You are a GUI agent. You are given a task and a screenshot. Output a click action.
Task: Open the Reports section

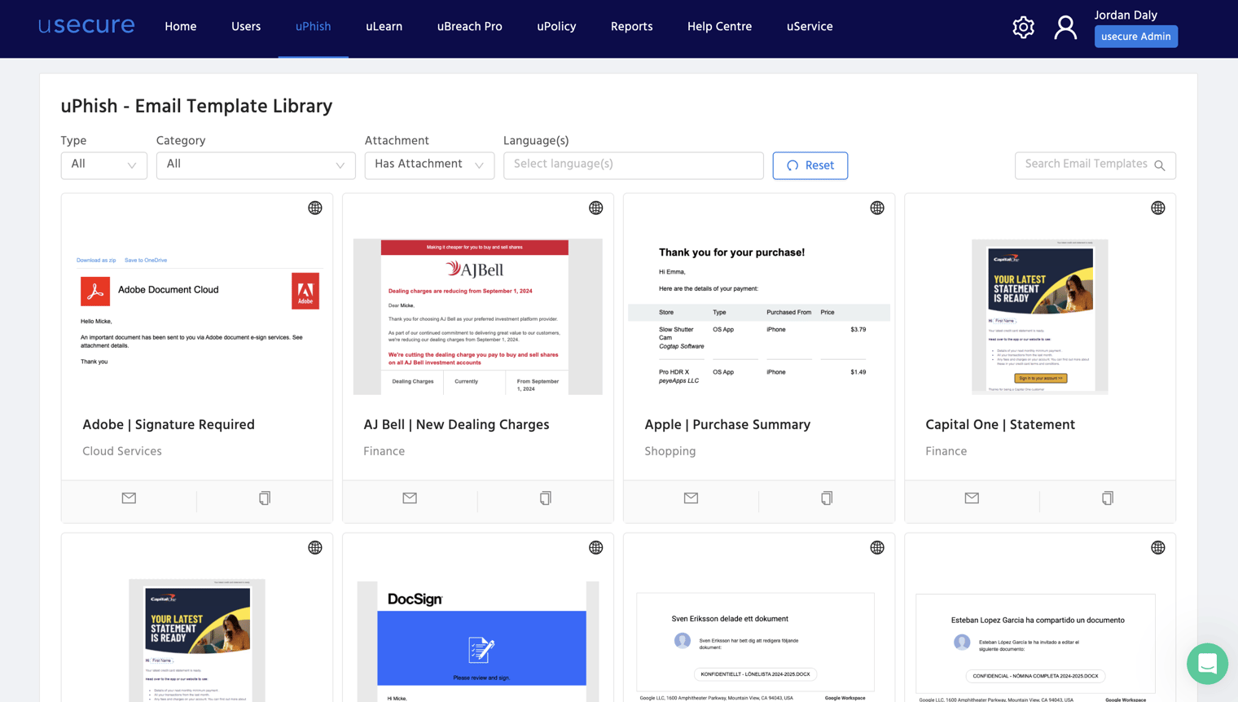(x=631, y=26)
